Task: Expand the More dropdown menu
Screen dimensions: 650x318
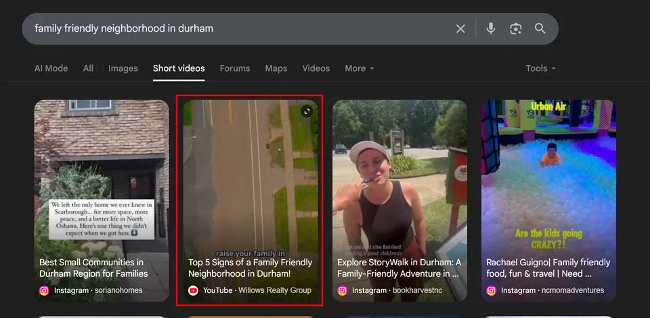Action: (x=360, y=68)
